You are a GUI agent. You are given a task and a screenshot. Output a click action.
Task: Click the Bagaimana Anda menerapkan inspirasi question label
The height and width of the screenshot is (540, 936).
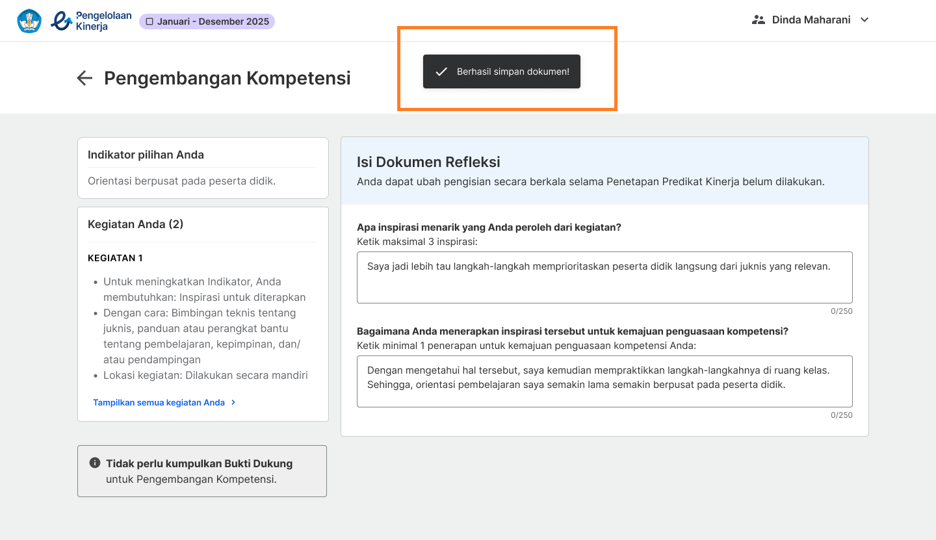tap(573, 331)
